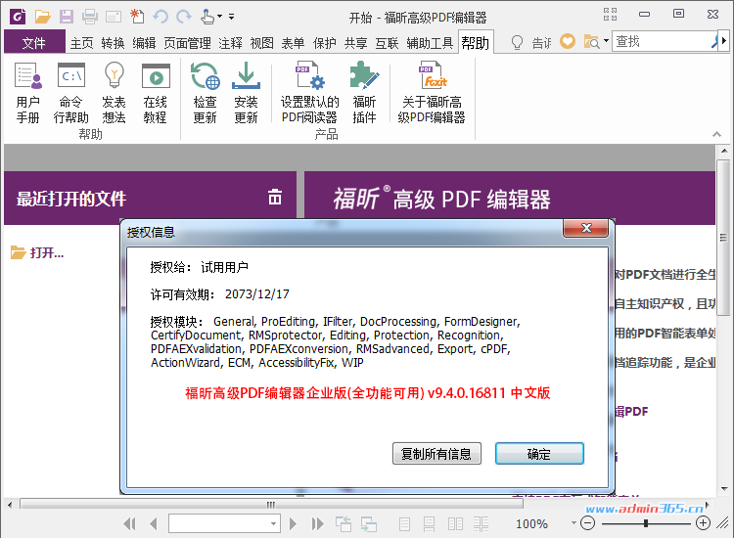Click the orange heart favorites icon
Image resolution: width=734 pixels, height=538 pixels.
568,41
